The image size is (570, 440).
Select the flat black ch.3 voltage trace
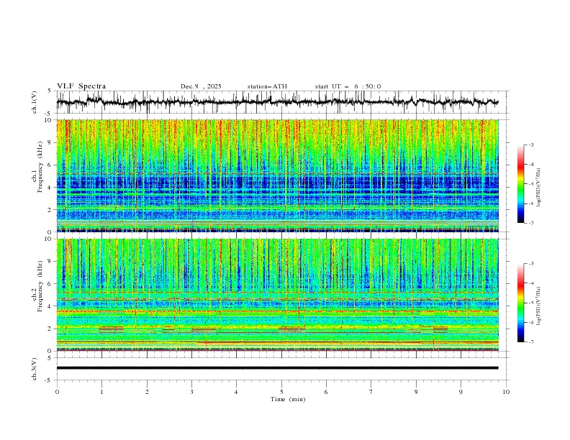tap(277, 368)
